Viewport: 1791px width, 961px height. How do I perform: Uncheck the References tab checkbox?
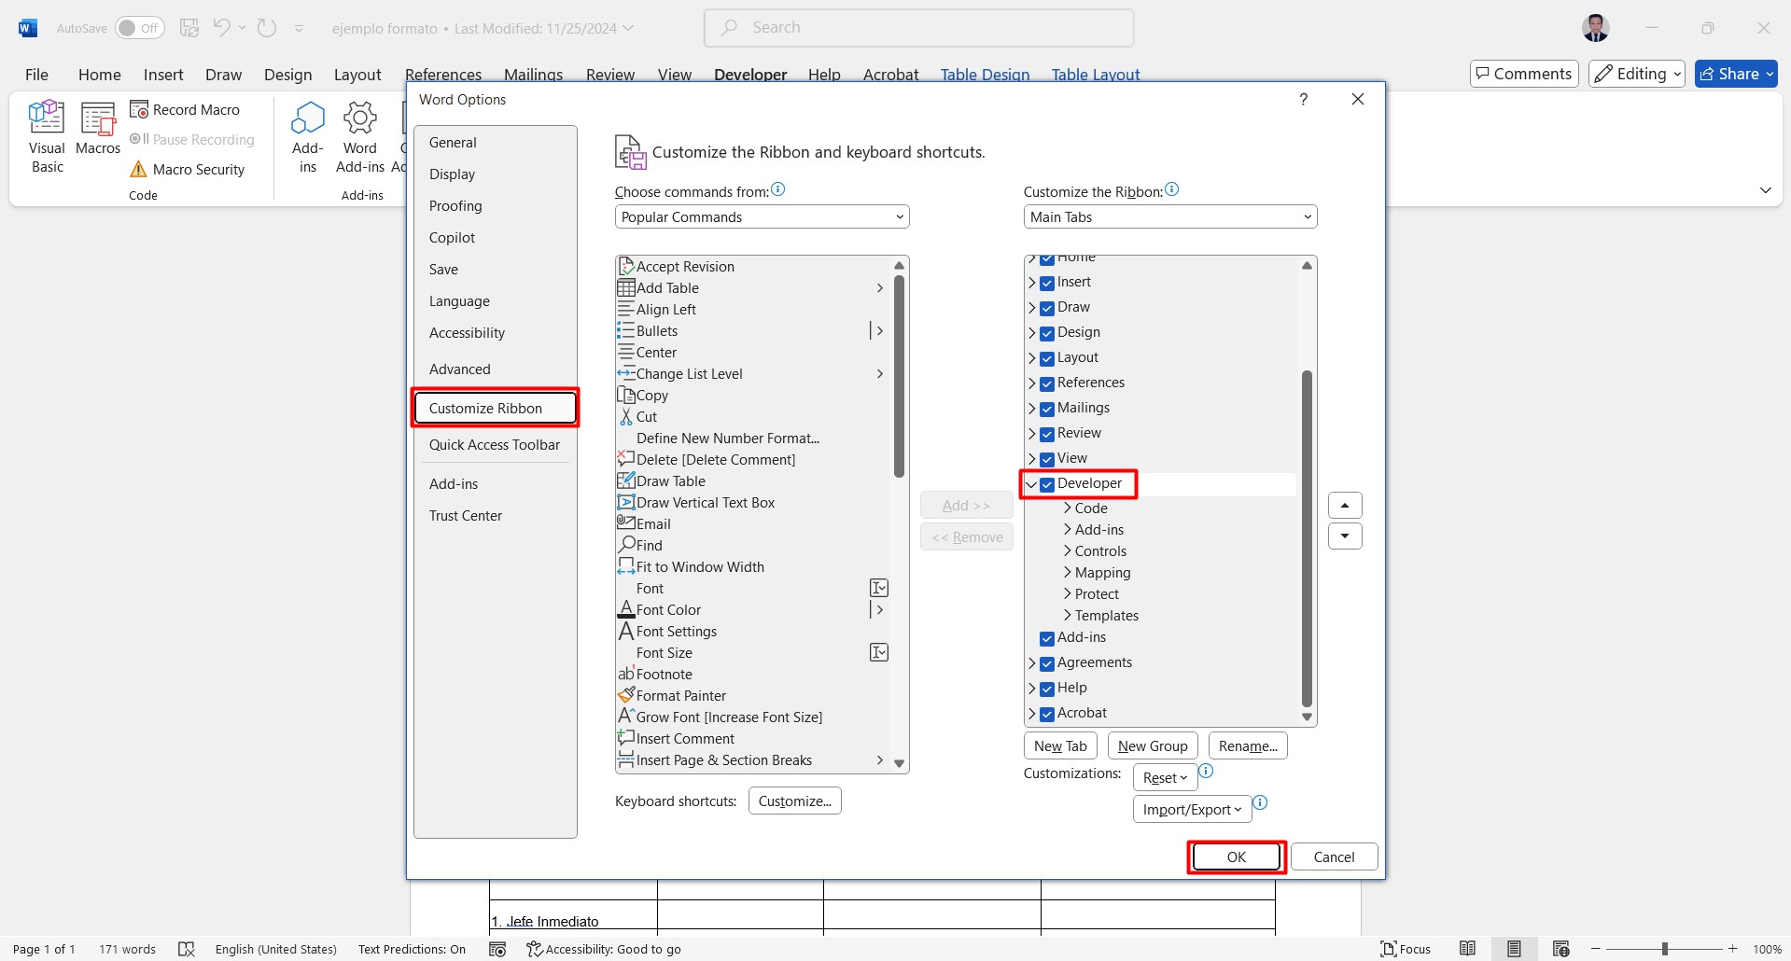point(1047,383)
